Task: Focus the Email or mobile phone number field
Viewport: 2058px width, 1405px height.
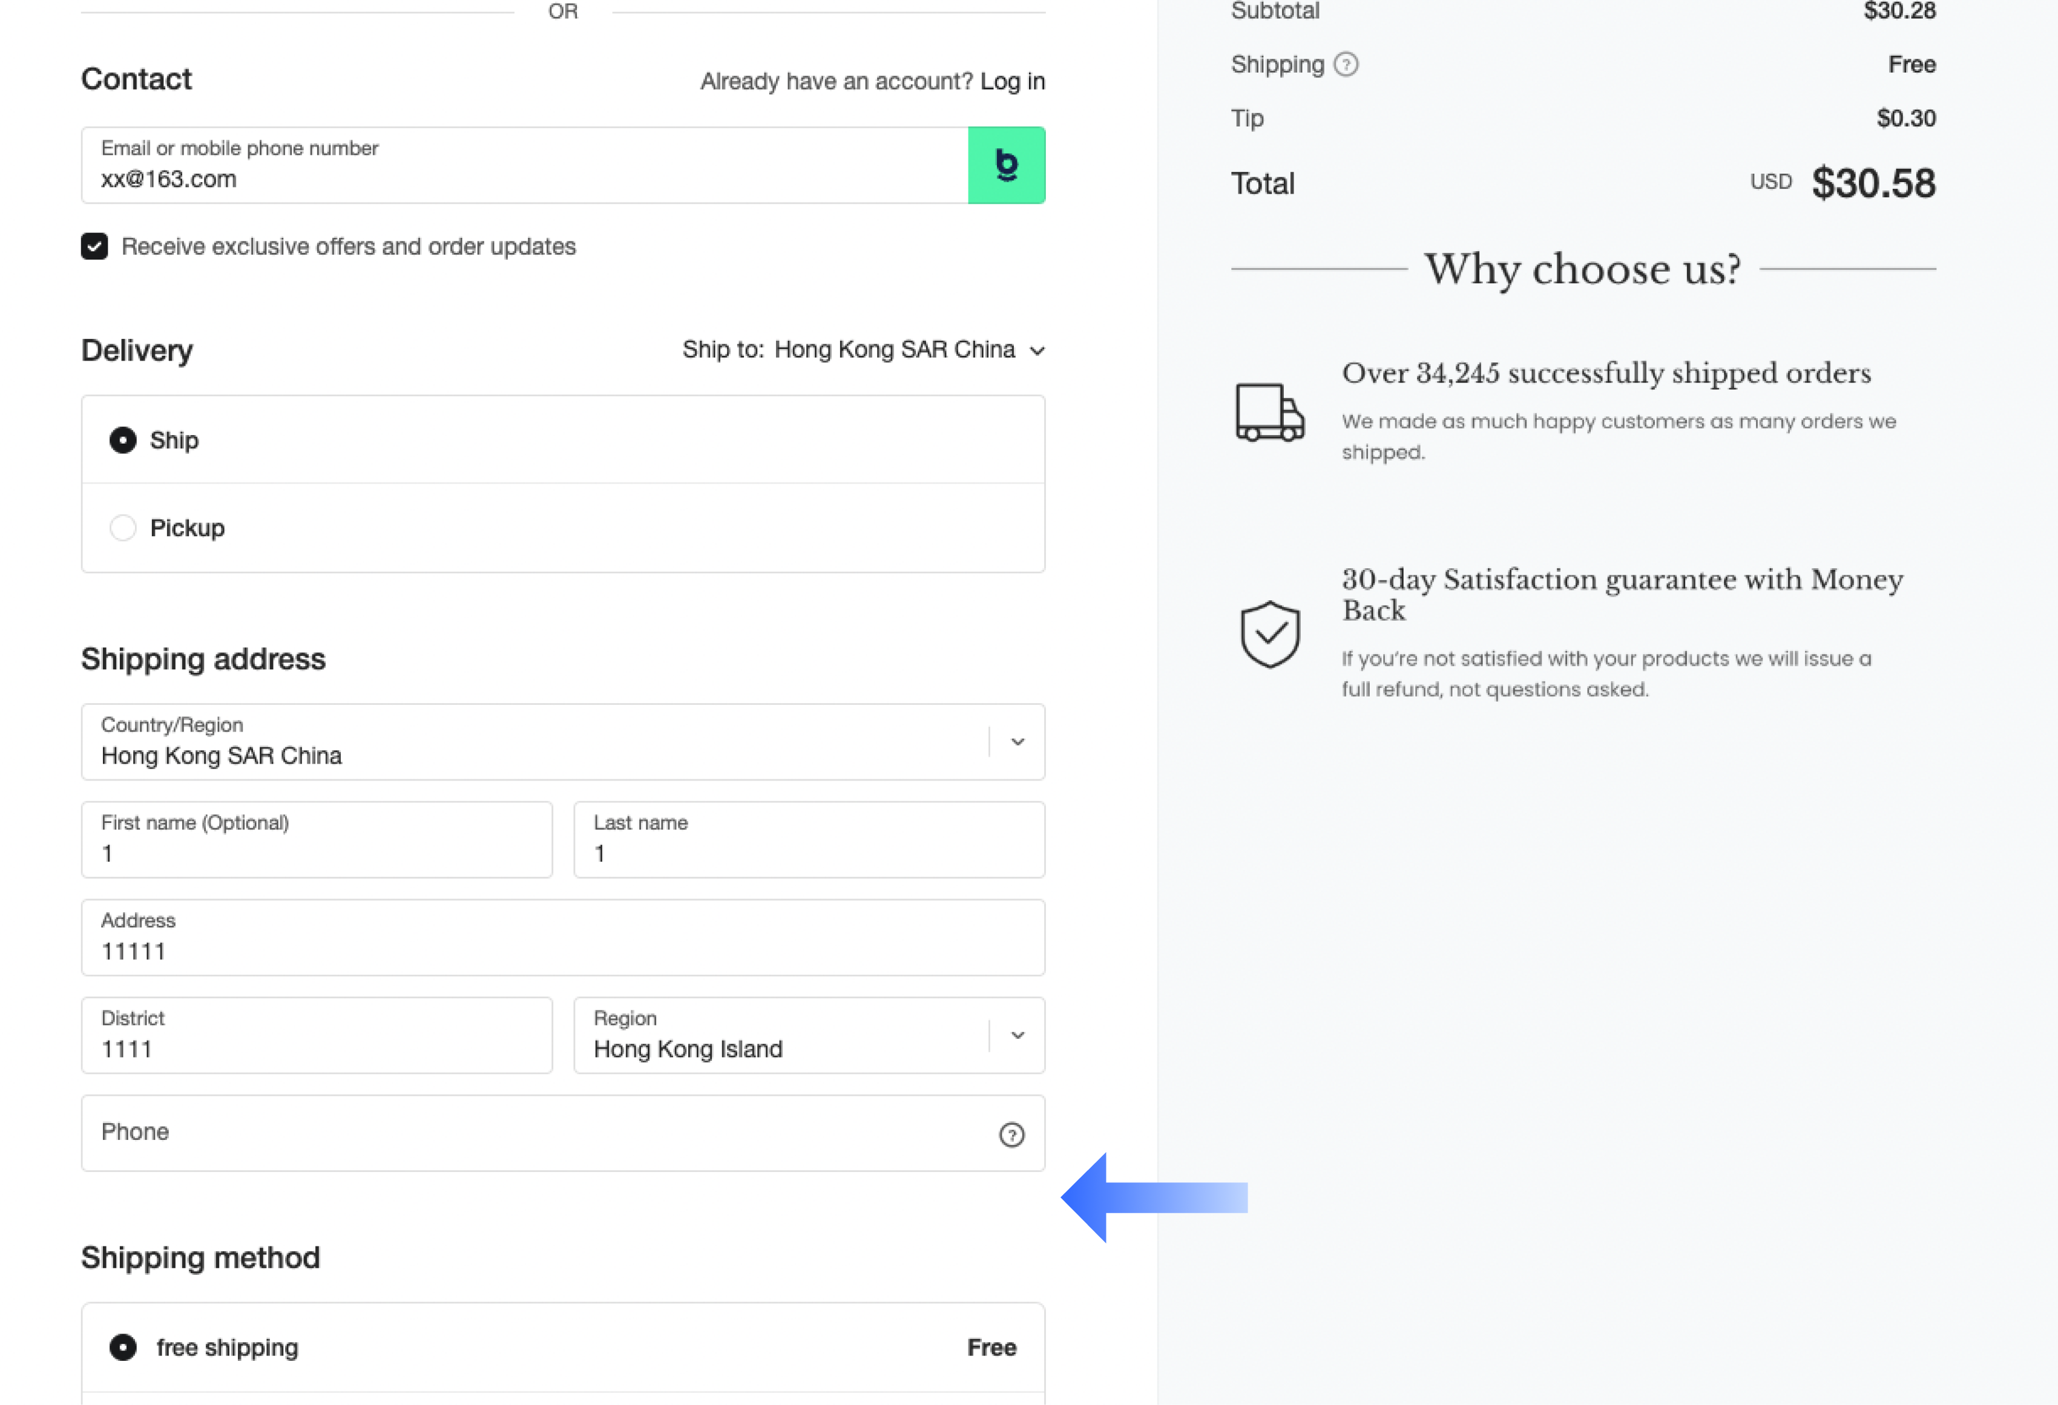Action: (525, 166)
